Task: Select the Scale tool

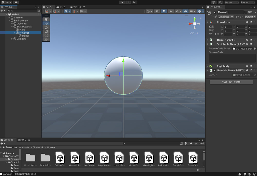Action: point(46,31)
